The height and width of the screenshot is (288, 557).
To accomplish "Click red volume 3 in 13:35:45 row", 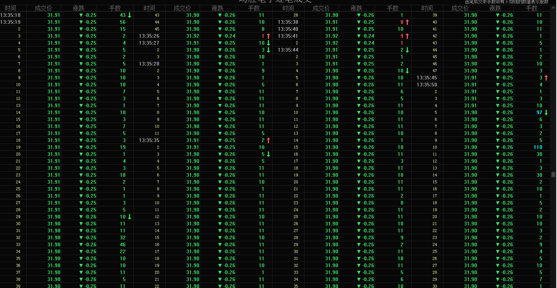I will pyautogui.click(x=541, y=78).
